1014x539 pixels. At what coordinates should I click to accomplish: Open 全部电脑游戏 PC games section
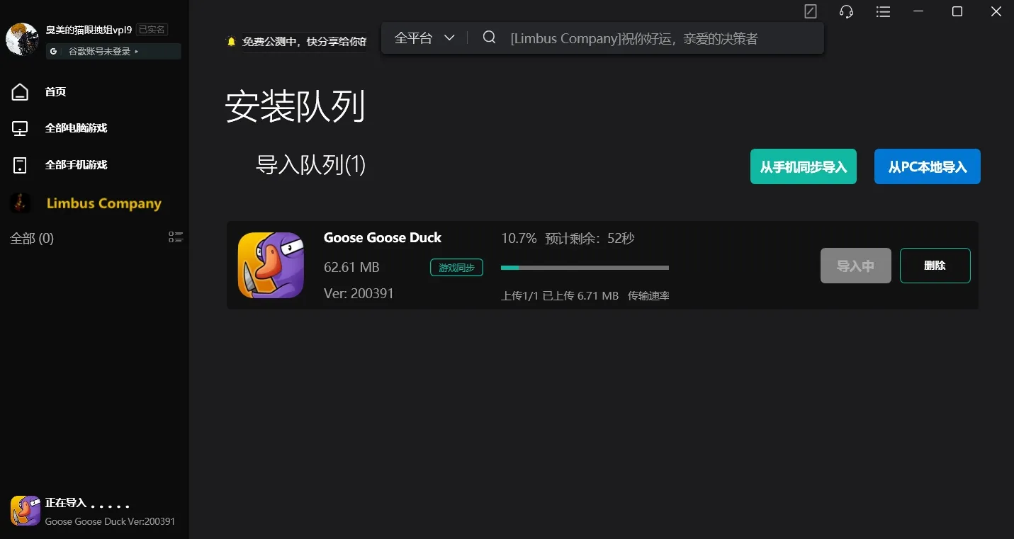pos(76,128)
